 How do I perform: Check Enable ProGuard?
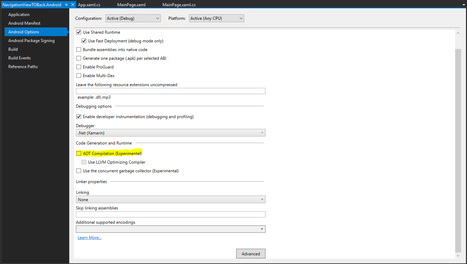78,67
